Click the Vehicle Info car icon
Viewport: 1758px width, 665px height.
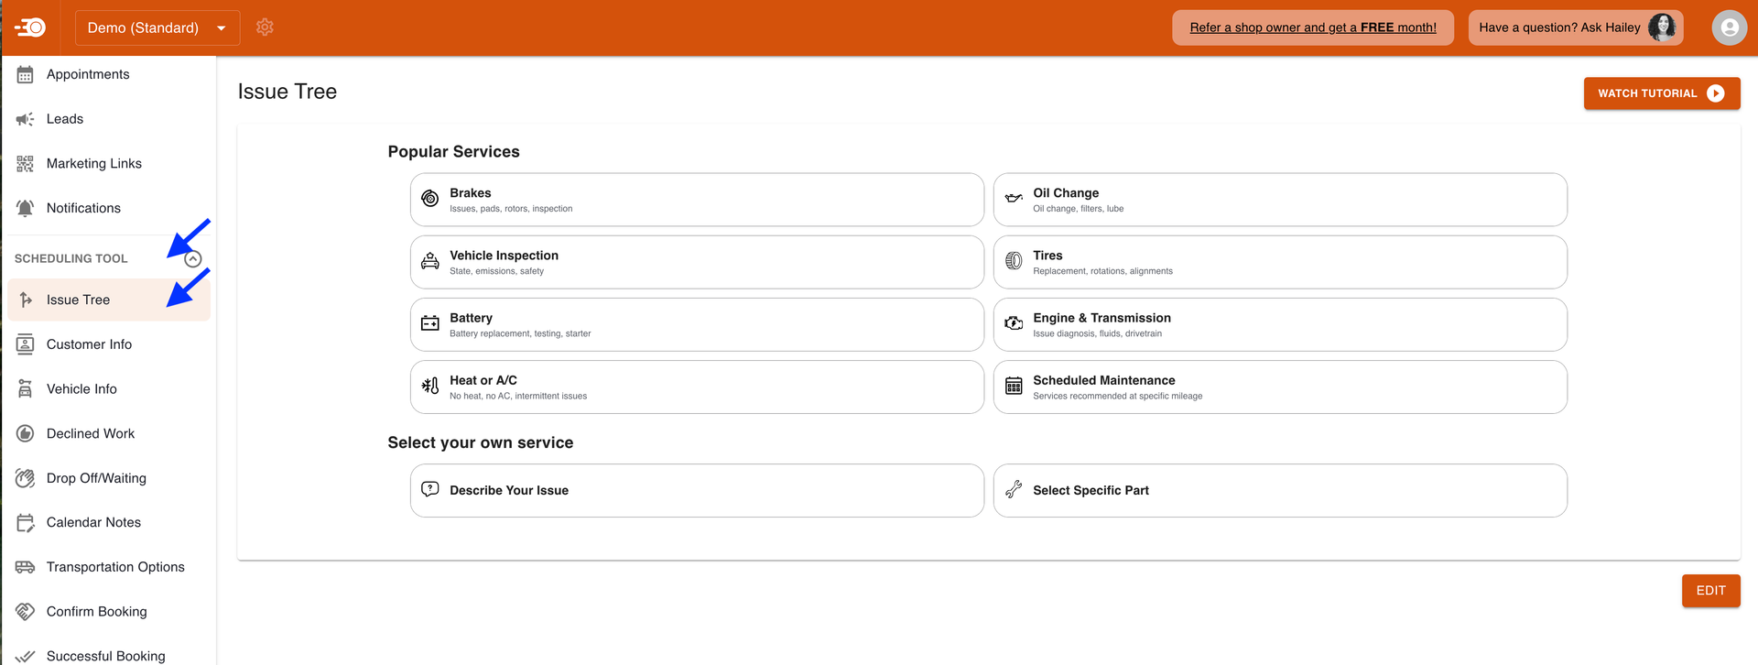(x=25, y=389)
